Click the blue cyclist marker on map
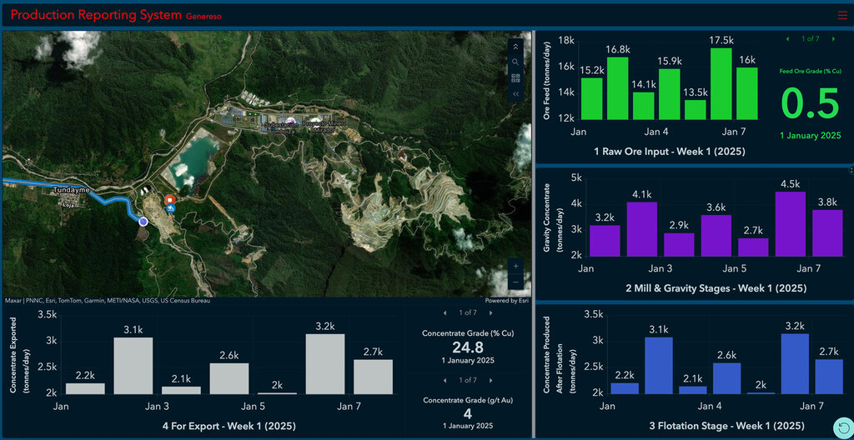This screenshot has width=854, height=440. click(170, 209)
